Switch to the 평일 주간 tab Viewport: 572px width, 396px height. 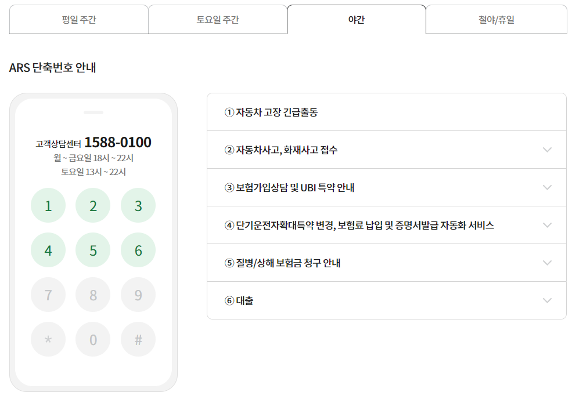click(78, 19)
